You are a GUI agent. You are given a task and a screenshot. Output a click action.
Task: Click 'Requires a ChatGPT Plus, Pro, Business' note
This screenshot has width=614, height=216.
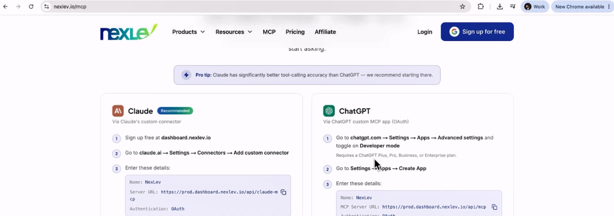tap(396, 155)
